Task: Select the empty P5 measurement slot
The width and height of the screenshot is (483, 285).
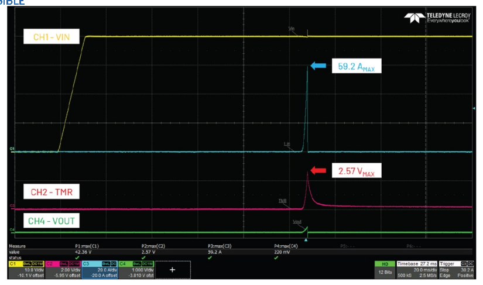Action: pos(347,246)
